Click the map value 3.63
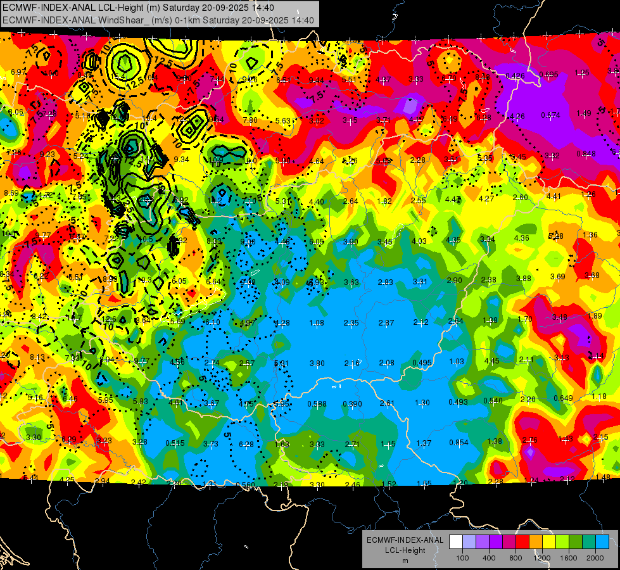The image size is (620, 570). [351, 282]
